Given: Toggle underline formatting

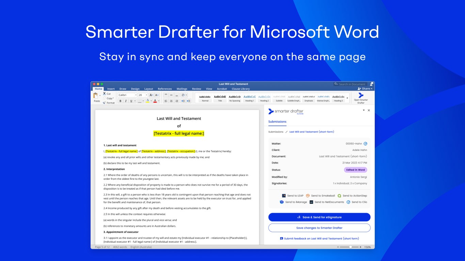Looking at the screenshot, I should point(131,101).
